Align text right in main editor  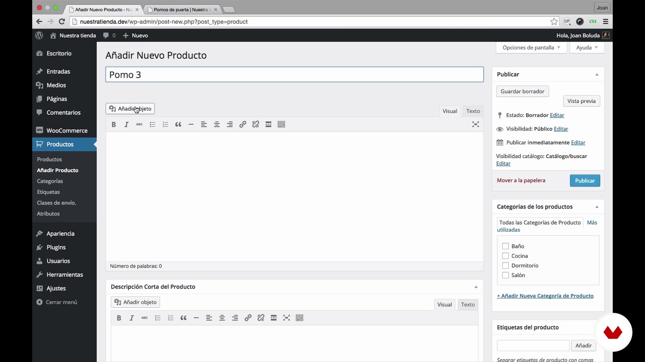(230, 124)
